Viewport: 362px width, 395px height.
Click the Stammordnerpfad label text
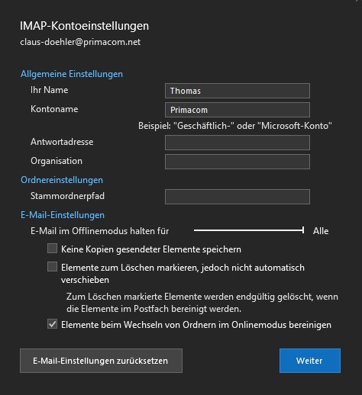coord(67,196)
